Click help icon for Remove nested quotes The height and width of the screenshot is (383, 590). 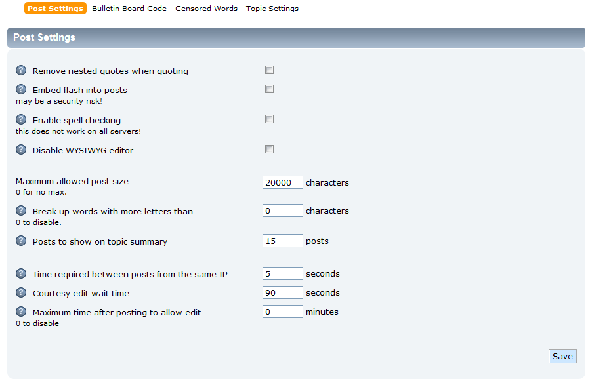[21, 71]
